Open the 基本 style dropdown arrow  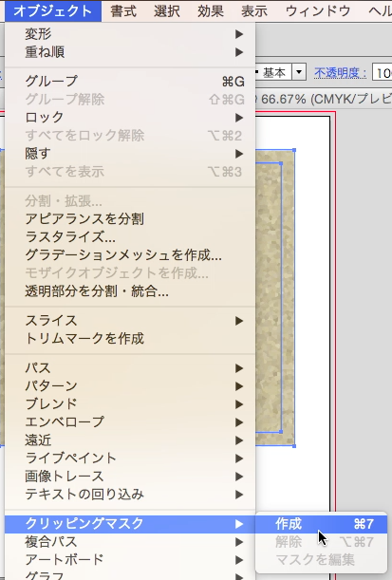[299, 72]
